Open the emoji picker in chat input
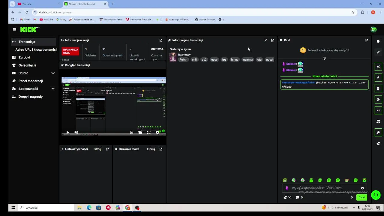The height and width of the screenshot is (216, 384). 362,188
